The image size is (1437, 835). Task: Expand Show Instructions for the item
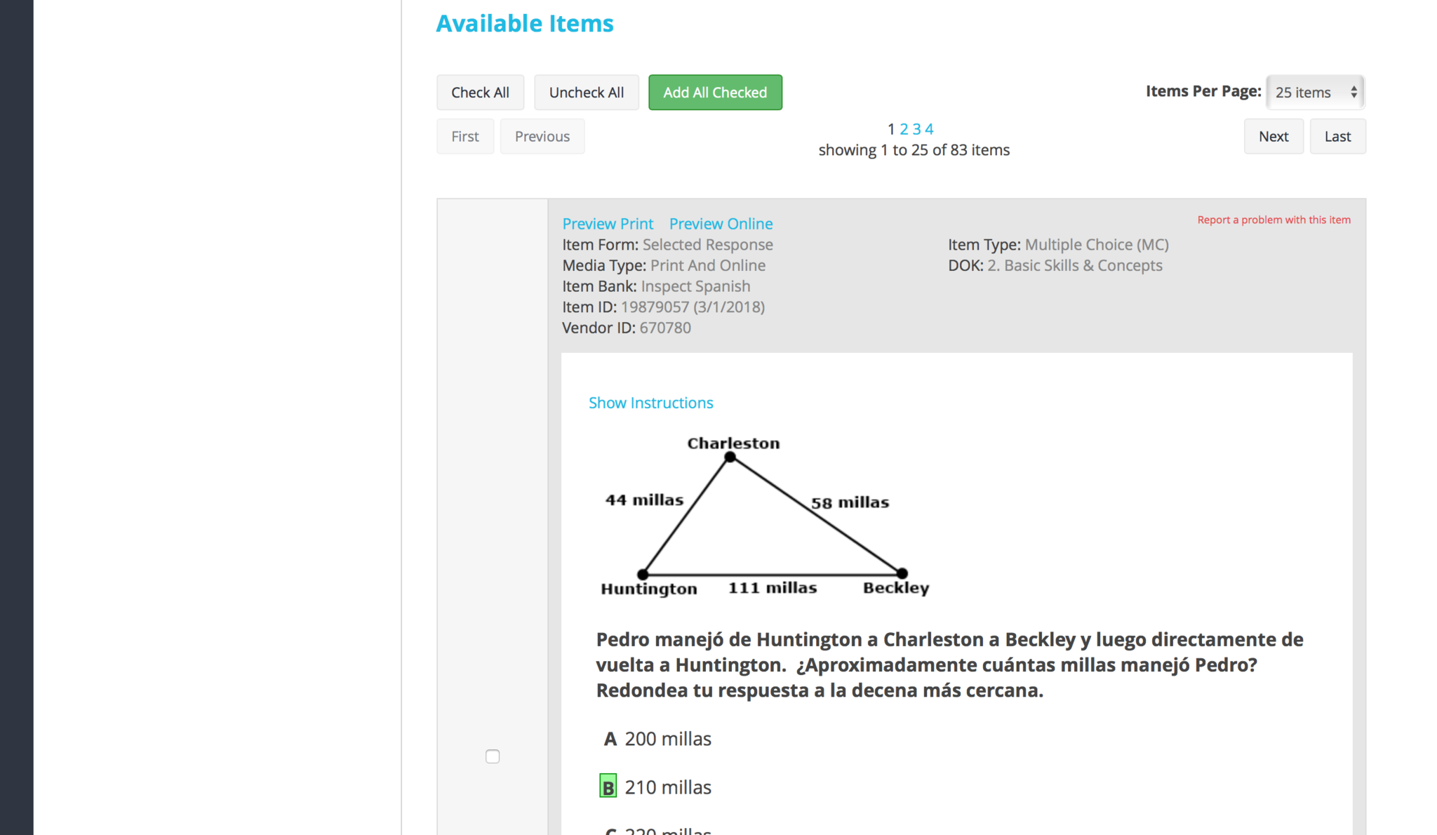[x=650, y=403]
